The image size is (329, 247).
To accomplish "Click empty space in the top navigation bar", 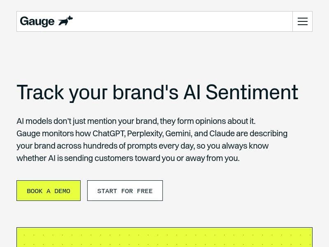I will pos(181,21).
